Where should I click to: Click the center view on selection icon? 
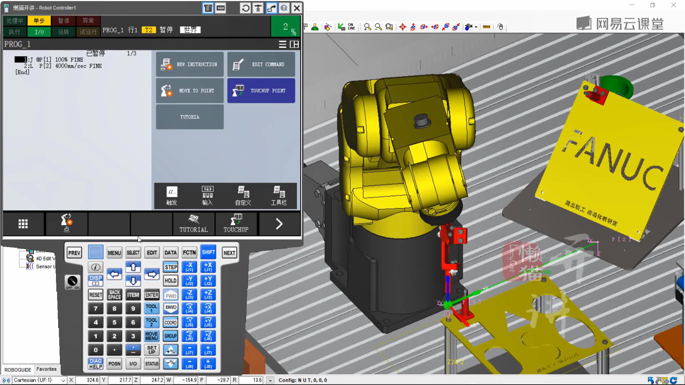coord(402,27)
